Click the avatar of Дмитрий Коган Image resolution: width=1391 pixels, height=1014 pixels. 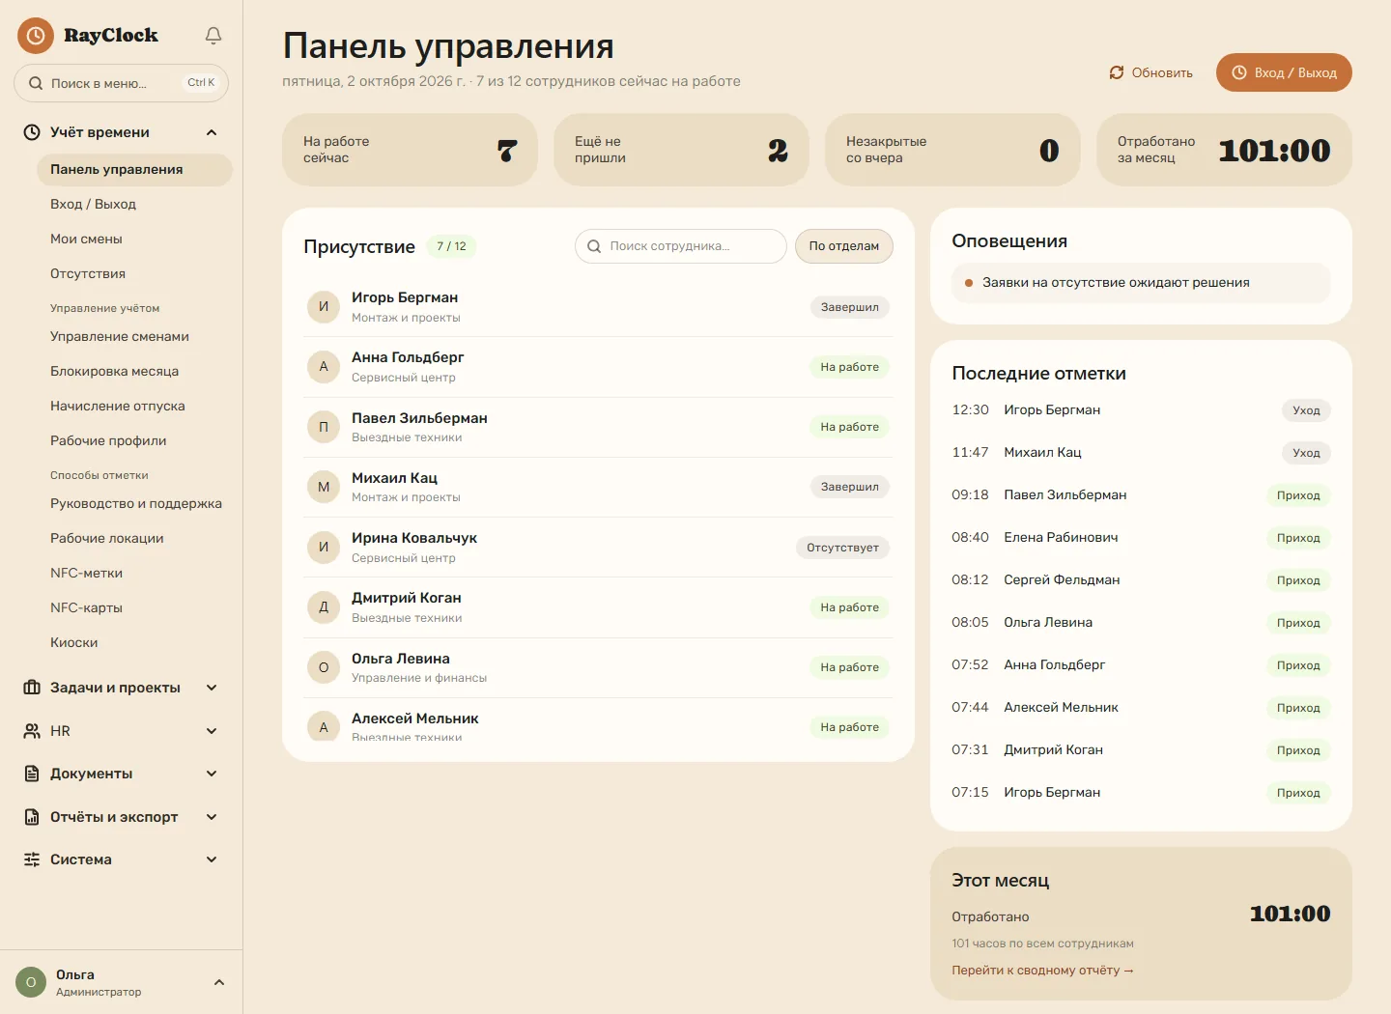[324, 606]
